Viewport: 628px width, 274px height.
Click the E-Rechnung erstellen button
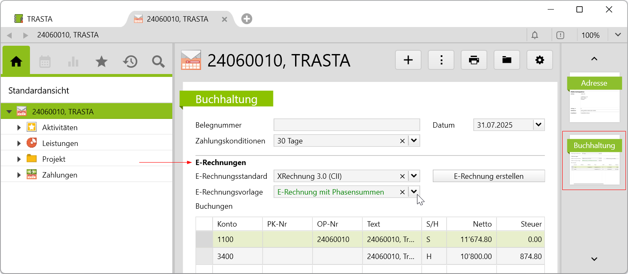click(489, 176)
